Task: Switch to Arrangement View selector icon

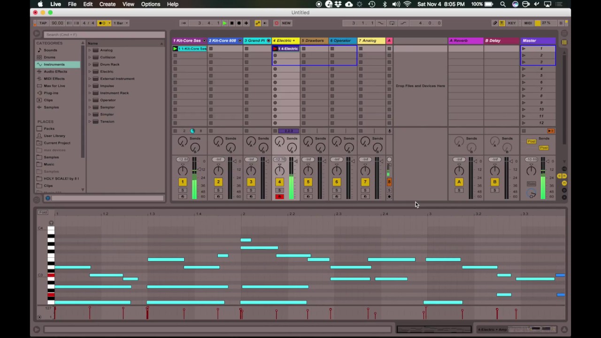Action: click(564, 34)
